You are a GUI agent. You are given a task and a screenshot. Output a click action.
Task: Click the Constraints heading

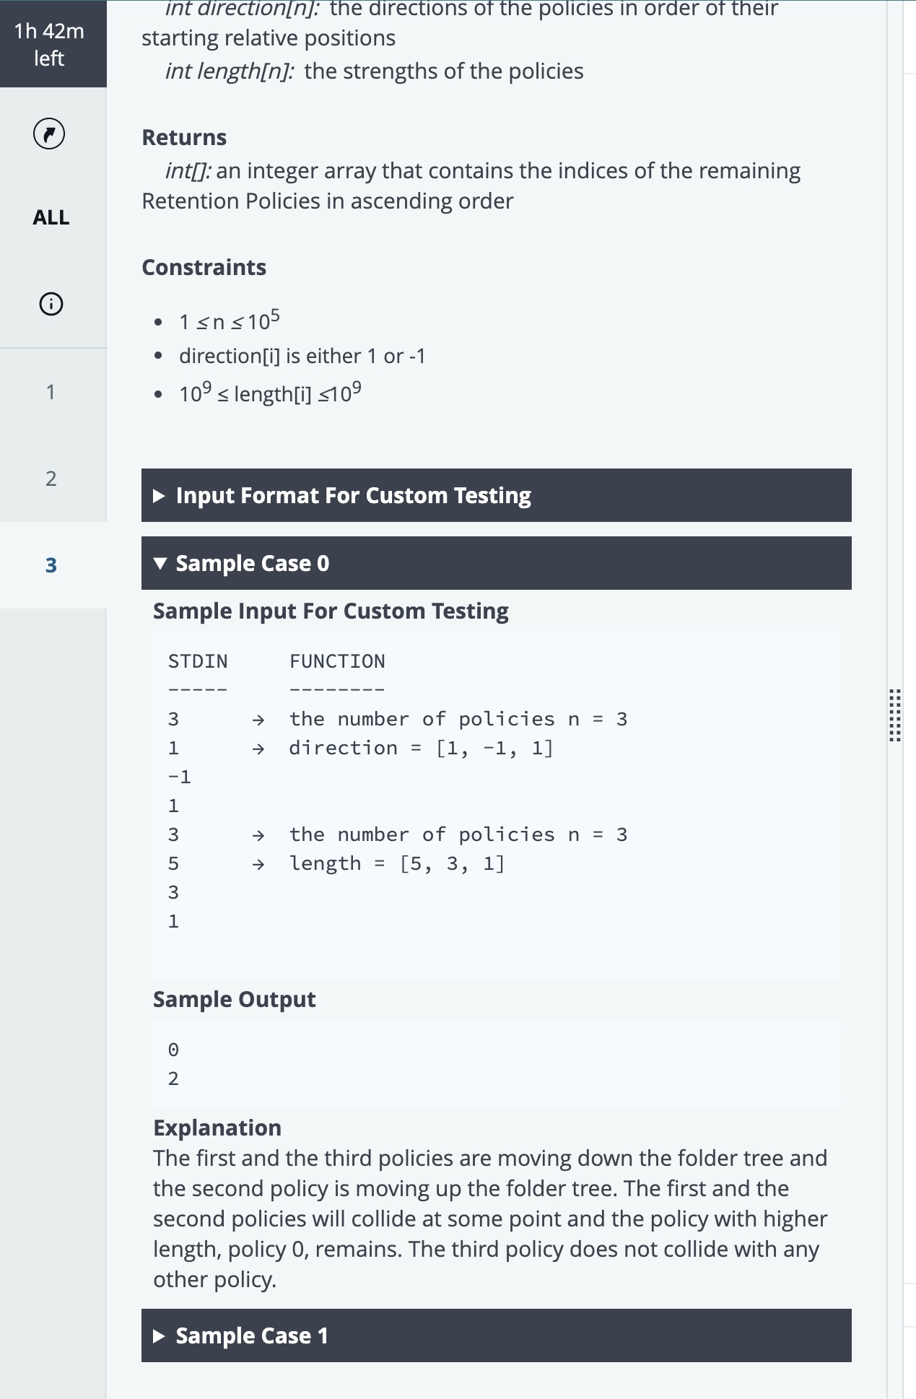[204, 267]
